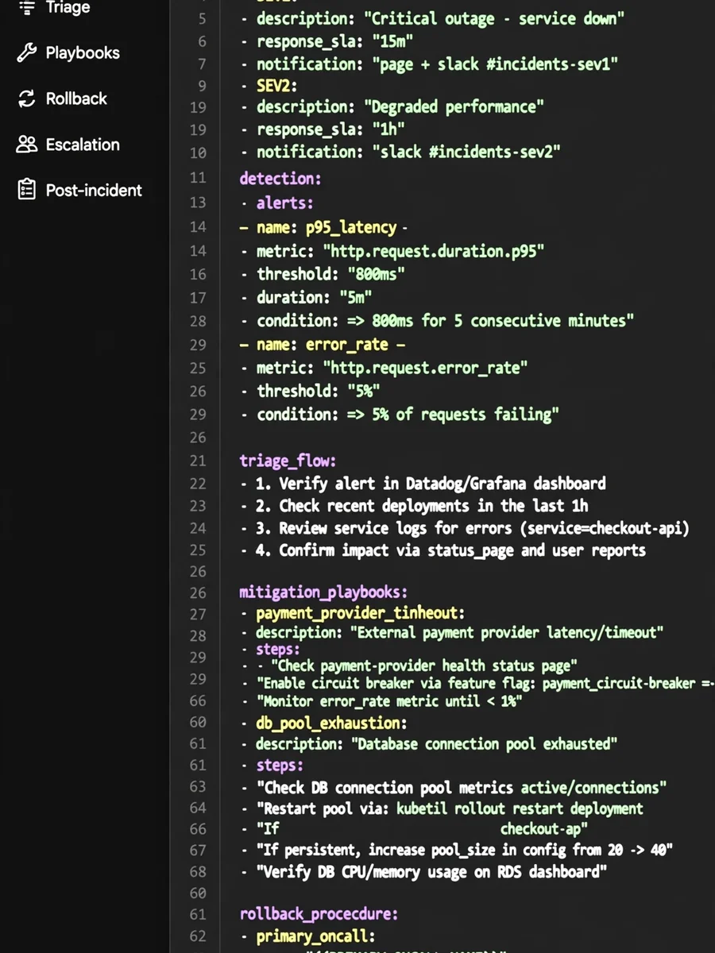Click the db_pool_exhaustion: key
The height and width of the screenshot is (953, 715).
point(324,723)
